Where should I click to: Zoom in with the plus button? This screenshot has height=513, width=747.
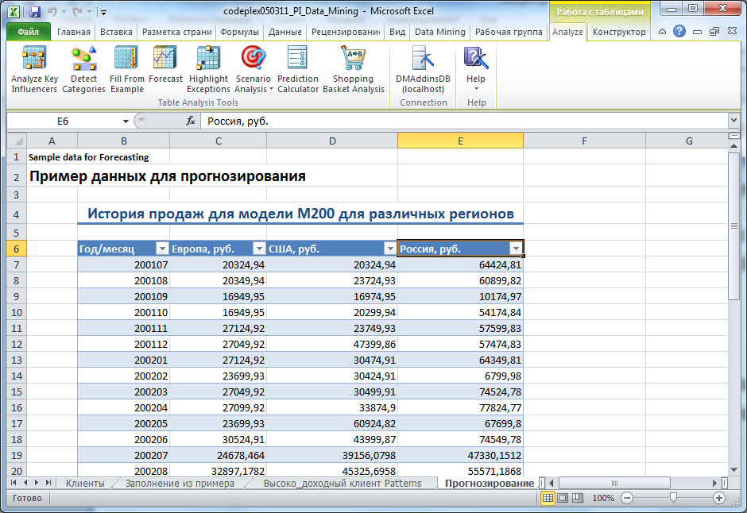click(719, 498)
